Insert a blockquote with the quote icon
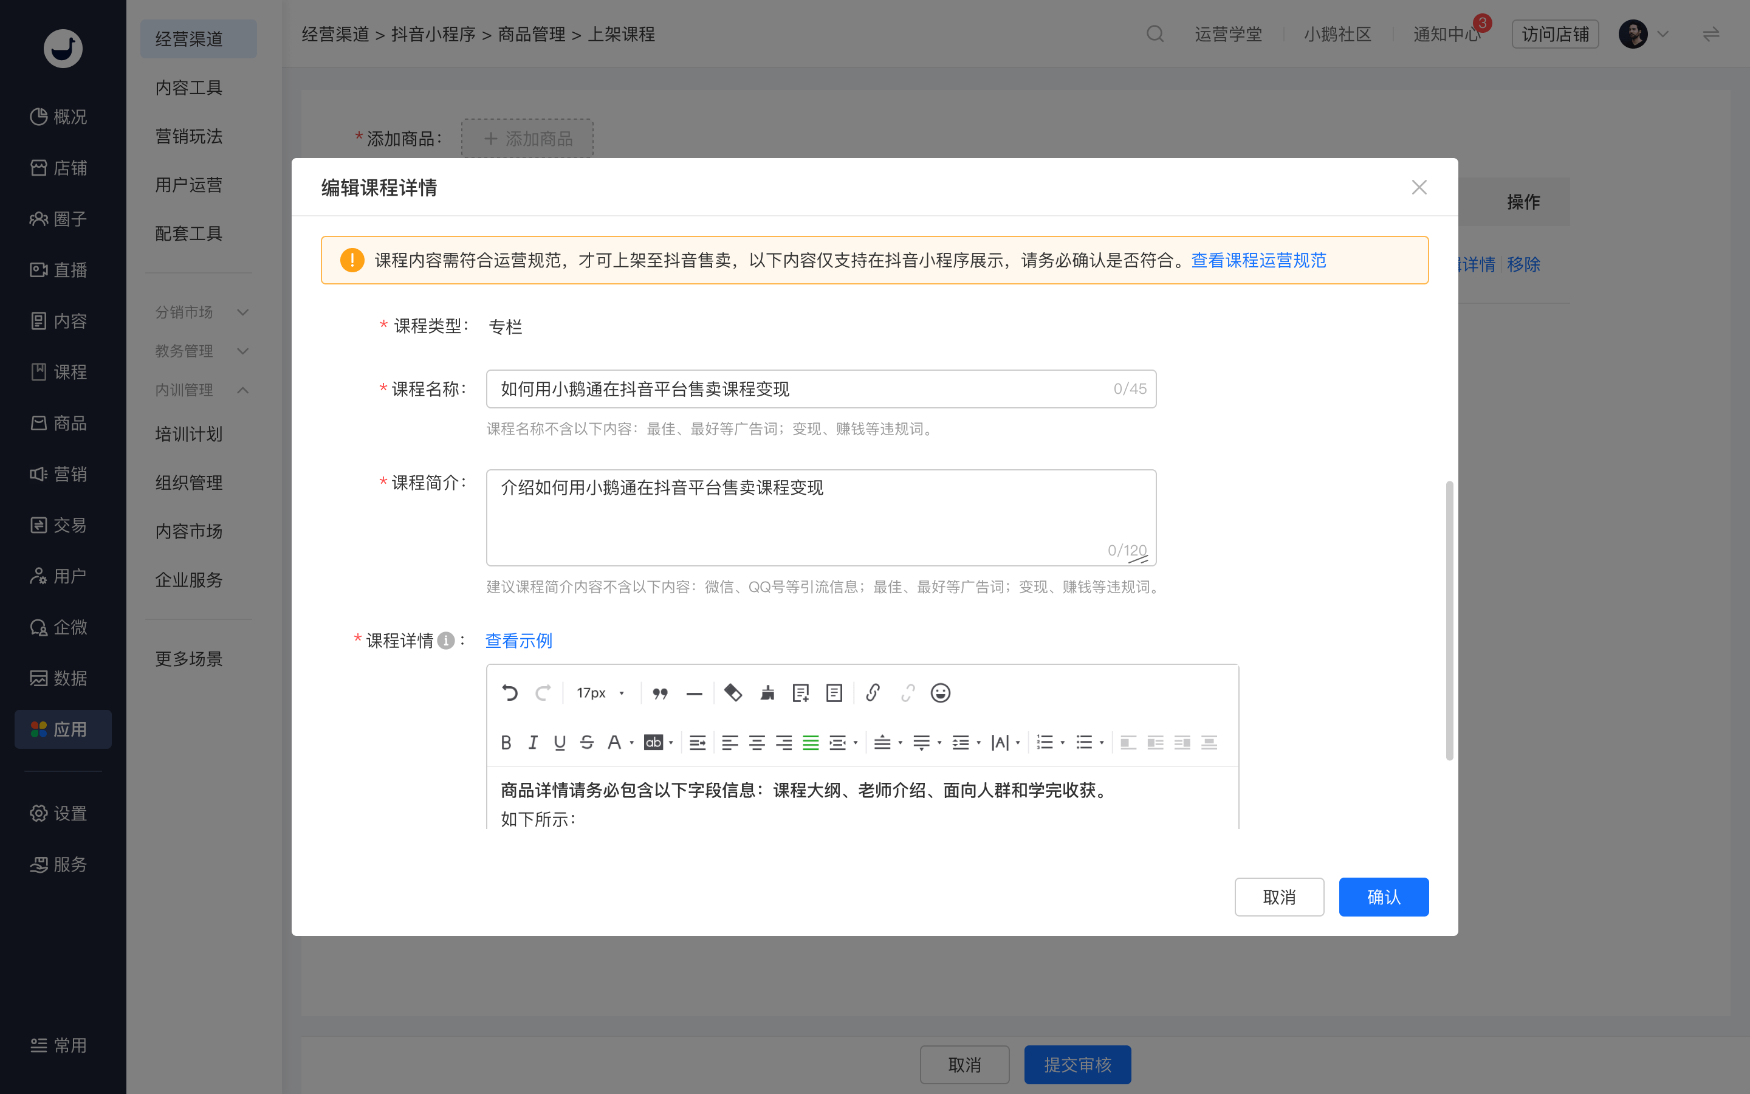1750x1094 pixels. pos(661,693)
